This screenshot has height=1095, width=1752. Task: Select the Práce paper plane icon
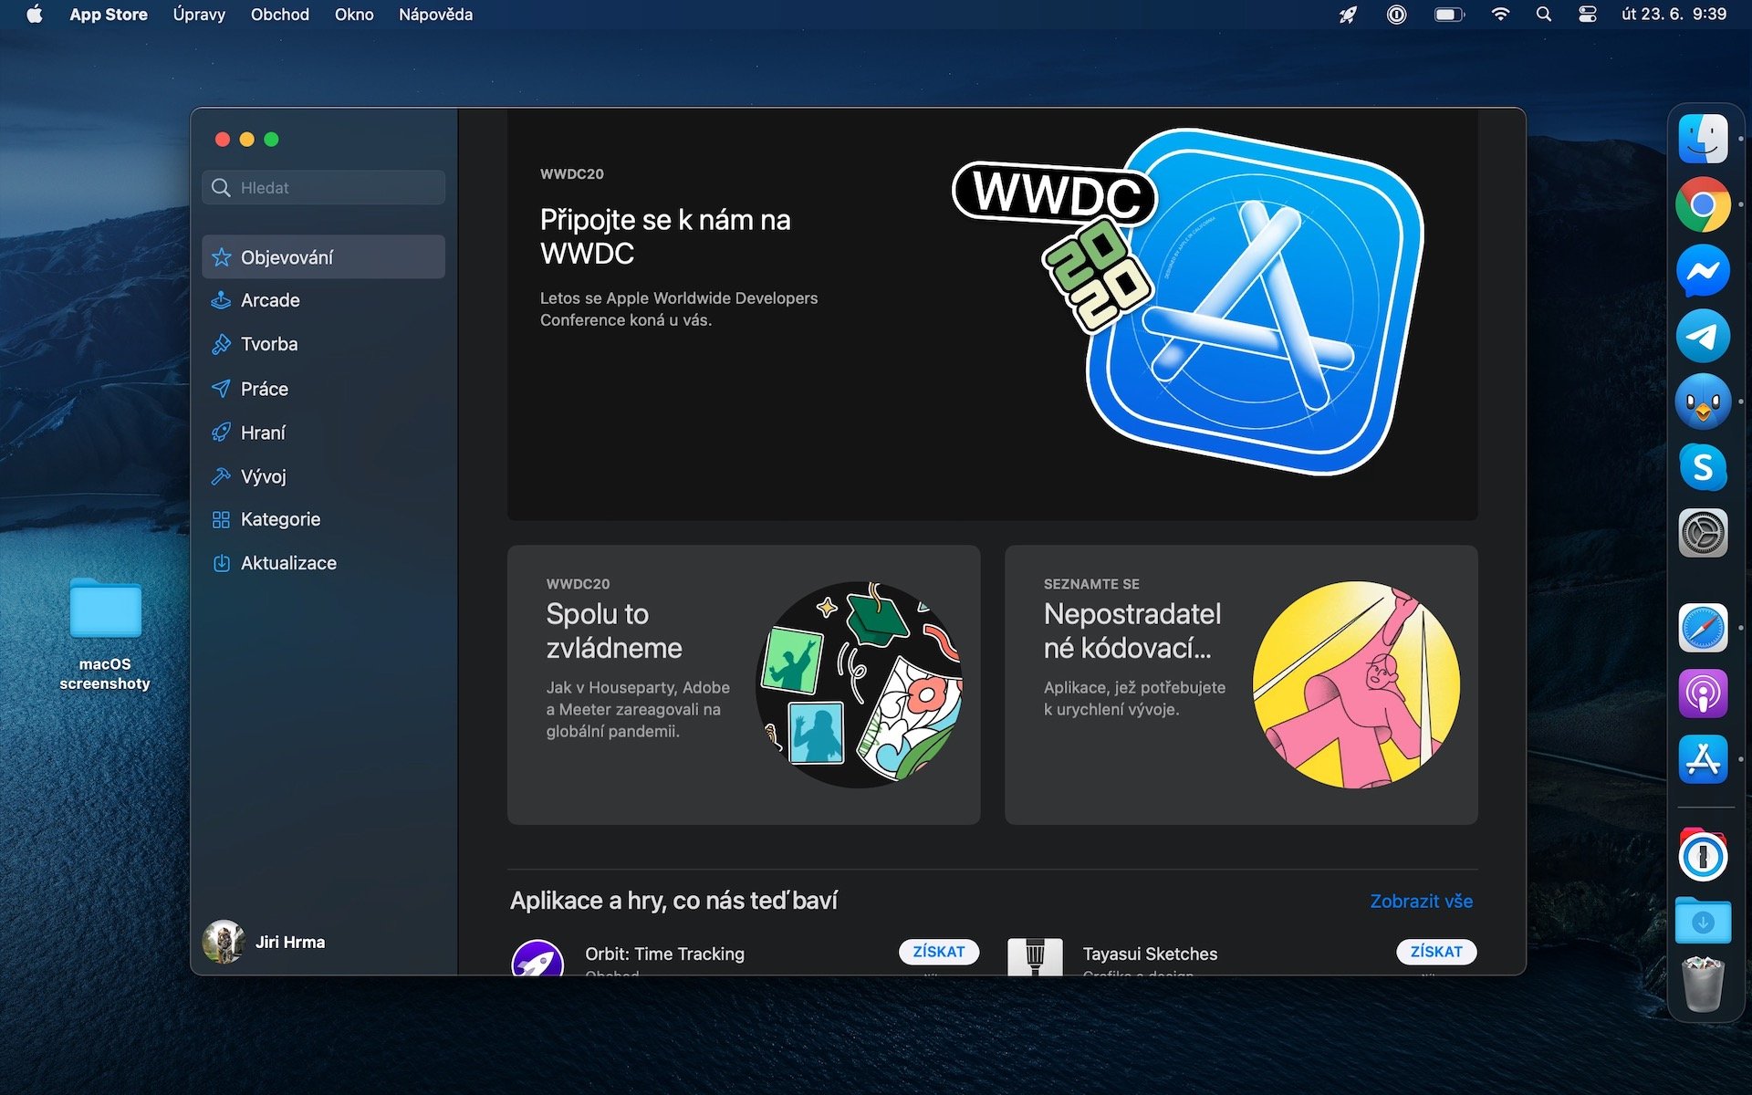[221, 389]
